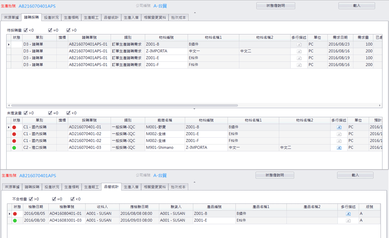Click green status light of order AD216070401-03

point(14,148)
